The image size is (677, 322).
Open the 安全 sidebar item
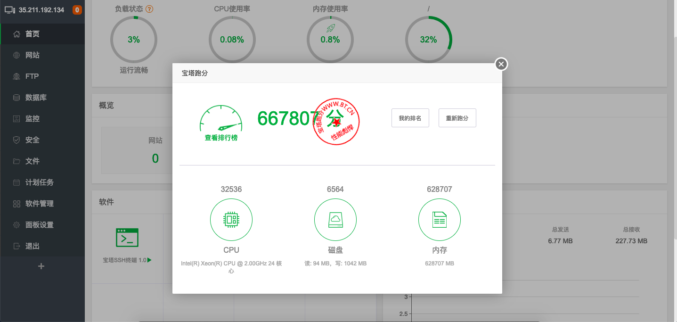pyautogui.click(x=42, y=140)
